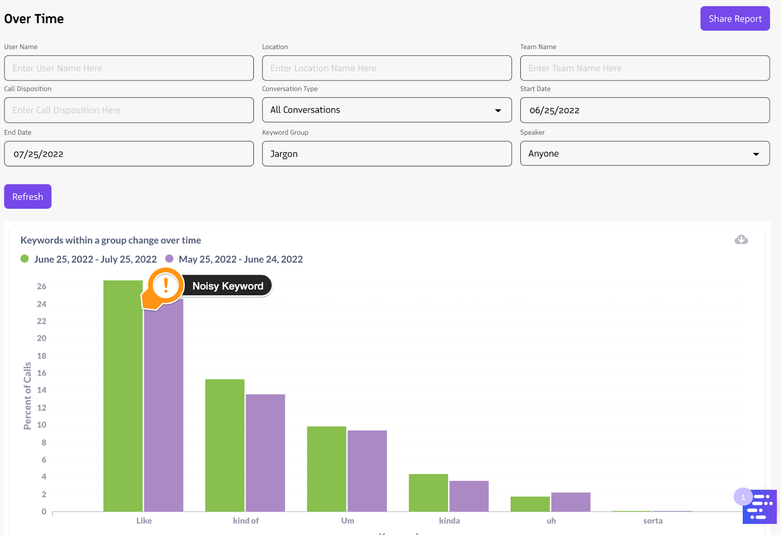Click the Share Report button
The image size is (781, 535).
coord(735,19)
